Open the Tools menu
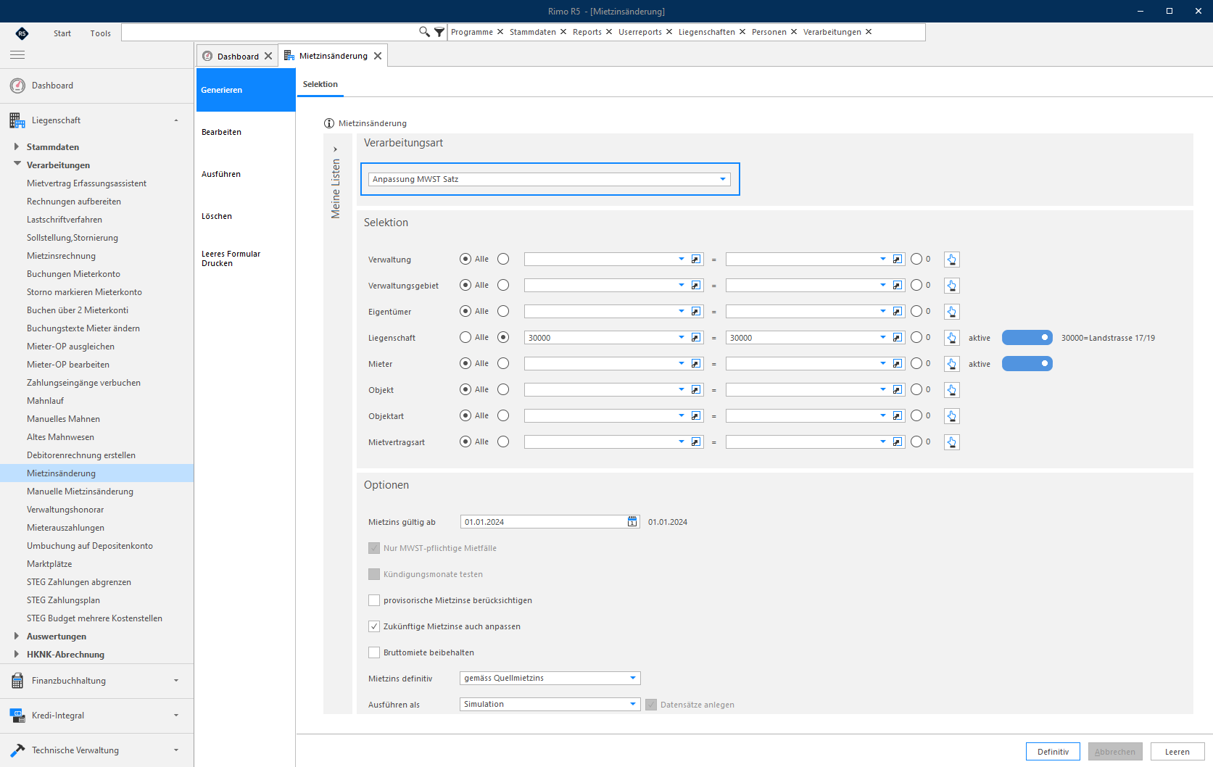The height and width of the screenshot is (767, 1213). (101, 33)
